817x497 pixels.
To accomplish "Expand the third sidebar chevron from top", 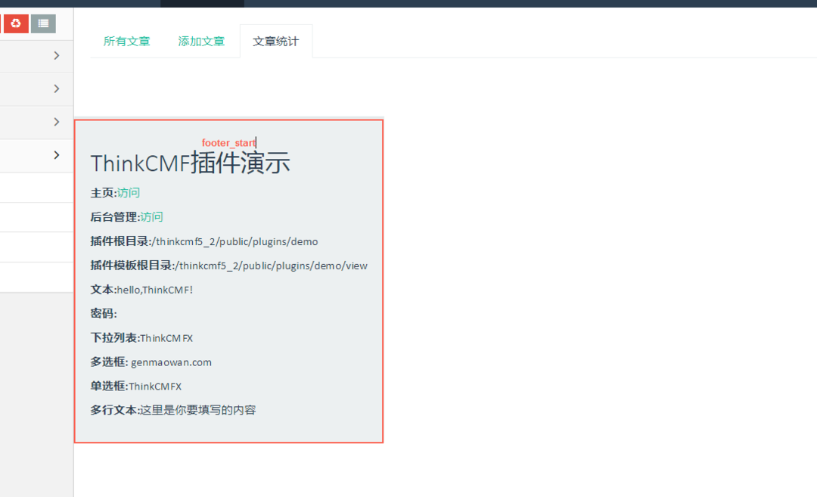I will coord(56,122).
